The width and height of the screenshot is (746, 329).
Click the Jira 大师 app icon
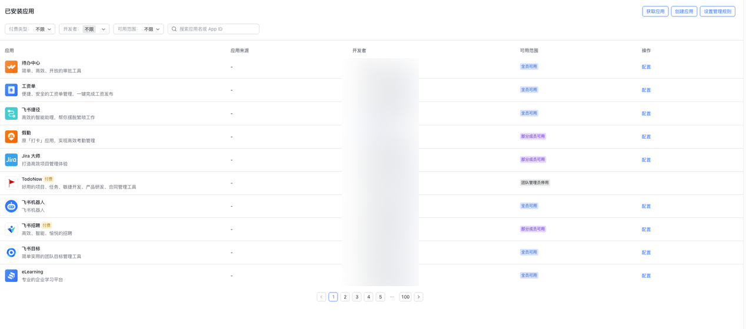11,160
